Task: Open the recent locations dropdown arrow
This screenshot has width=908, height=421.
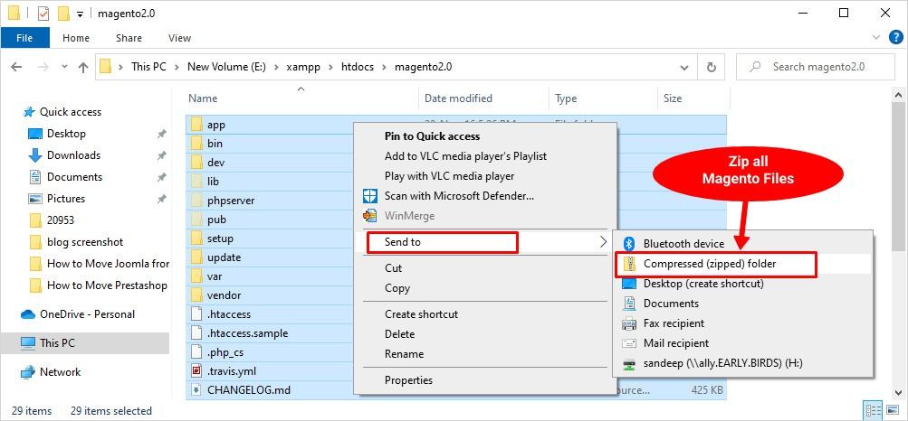Action: 64,67
